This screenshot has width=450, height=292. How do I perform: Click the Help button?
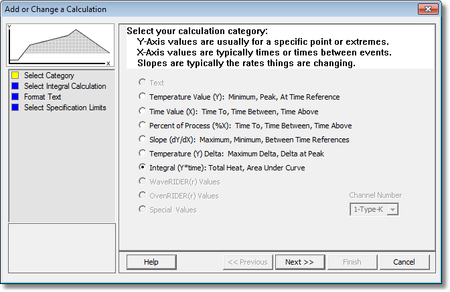(151, 262)
